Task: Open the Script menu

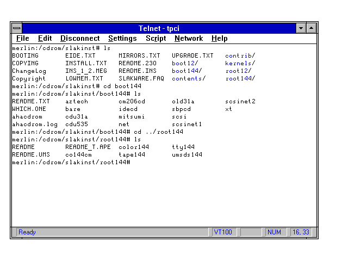Action: [156, 39]
